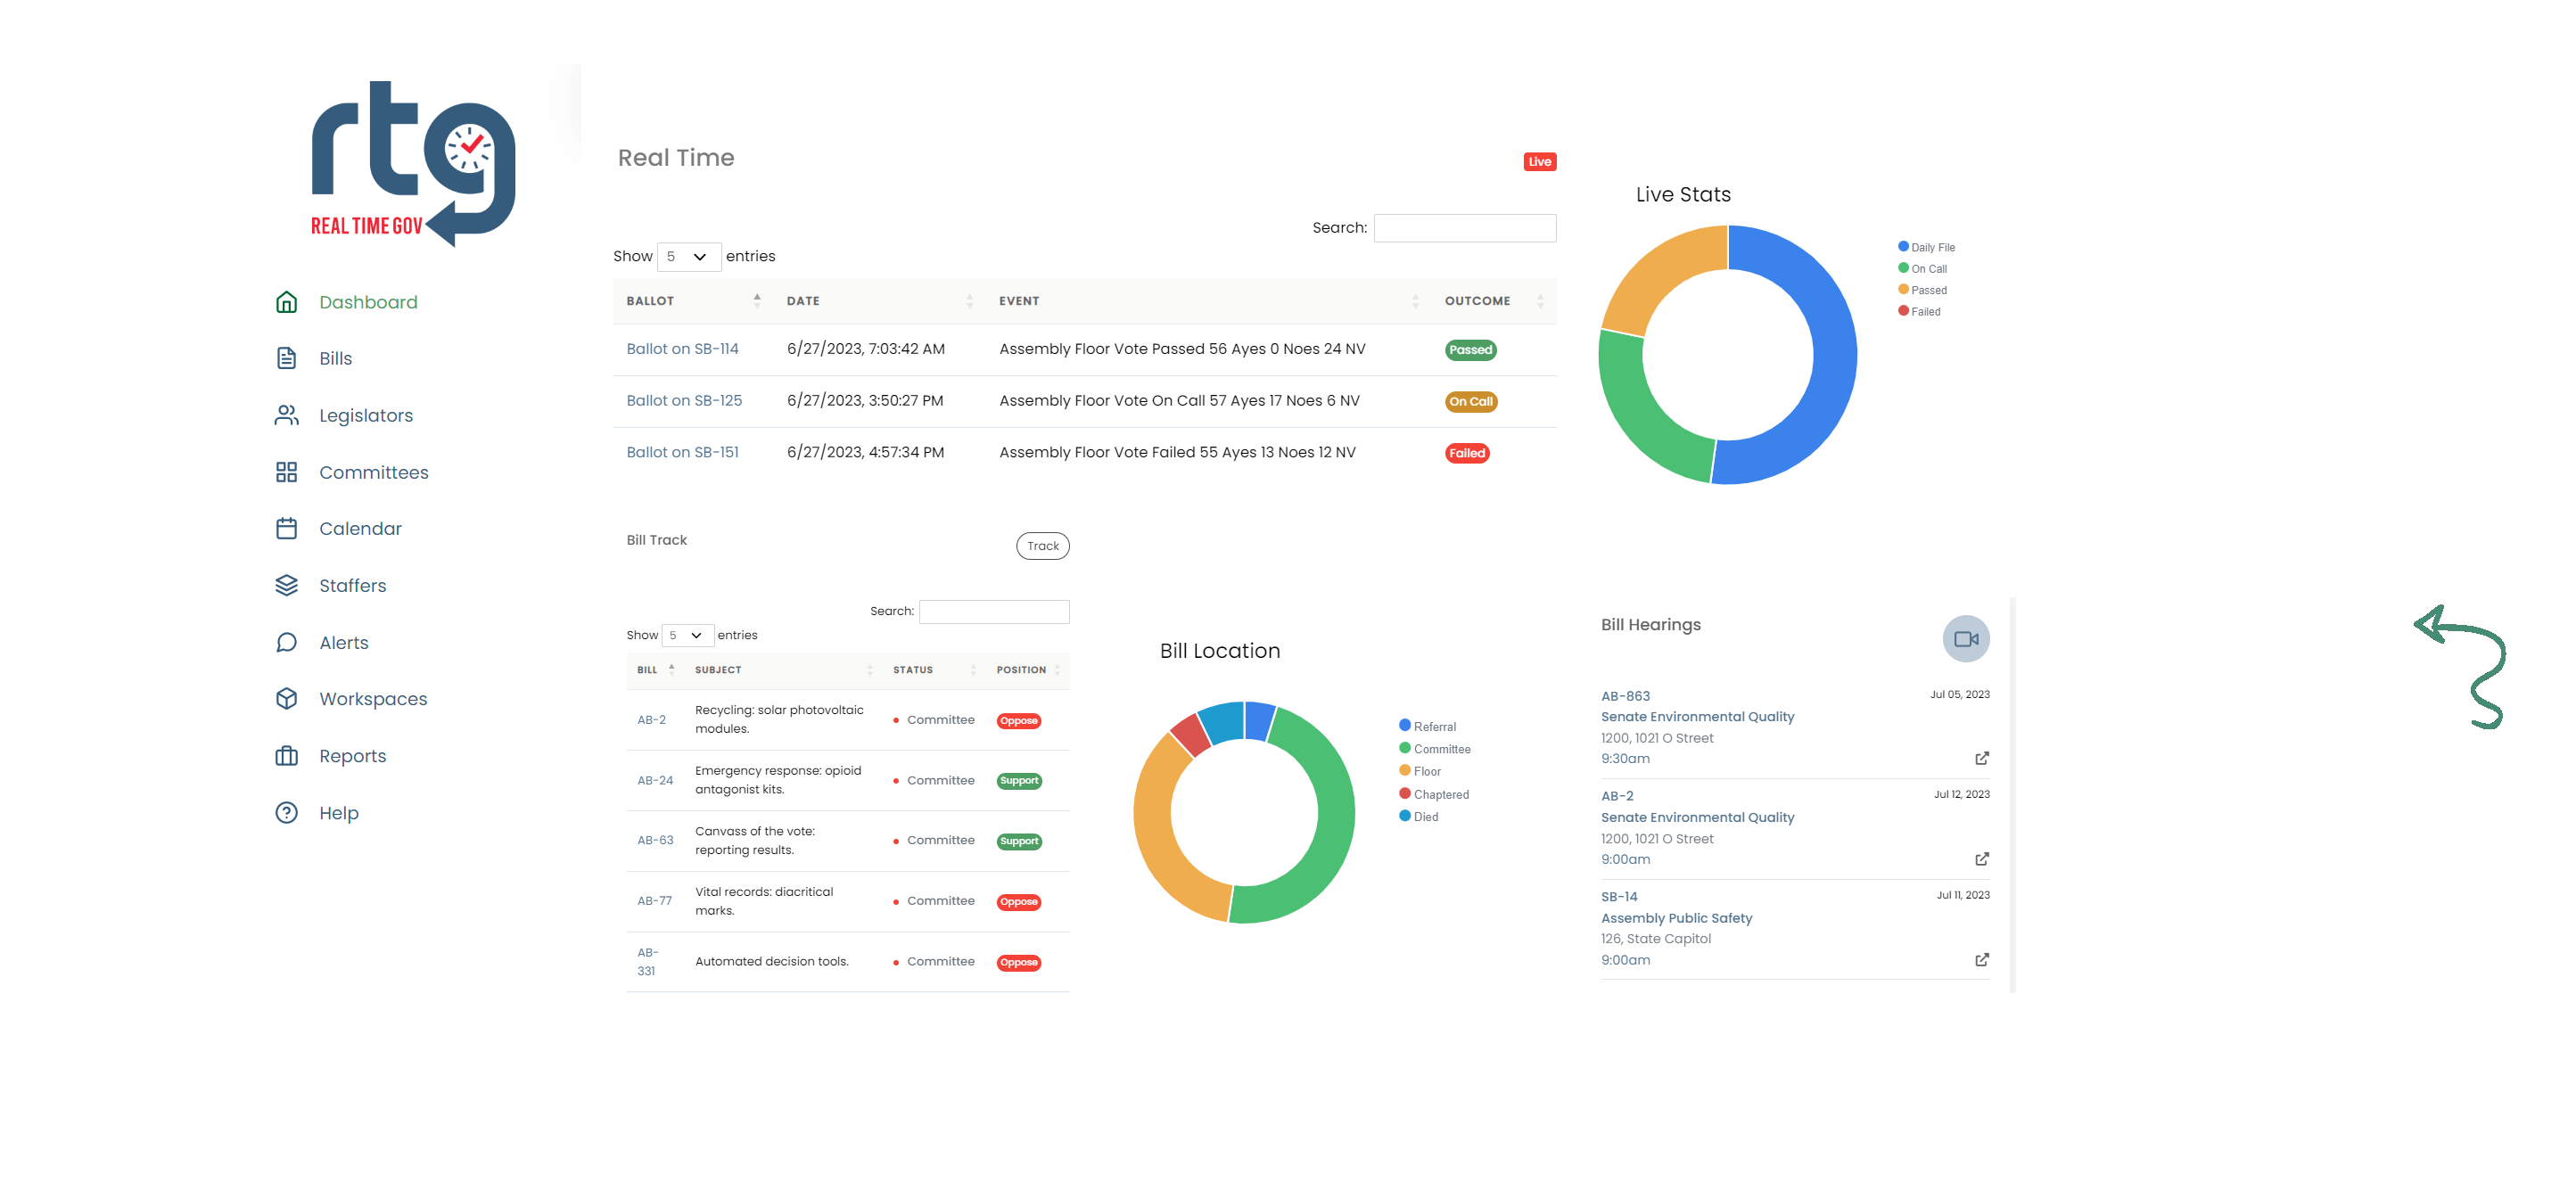Select the Dashboard home icon
2576x1191 pixels.
[x=287, y=301]
